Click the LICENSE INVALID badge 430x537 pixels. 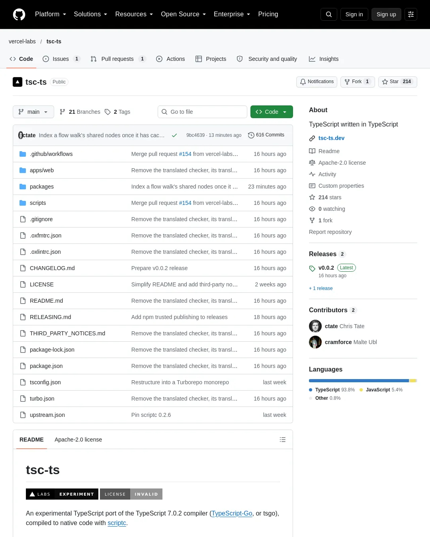[x=131, y=494]
